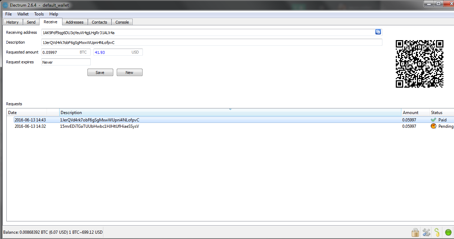Viewport: 454px width, 239px height.
Task: Sort requests by Description column
Action: (x=231, y=113)
